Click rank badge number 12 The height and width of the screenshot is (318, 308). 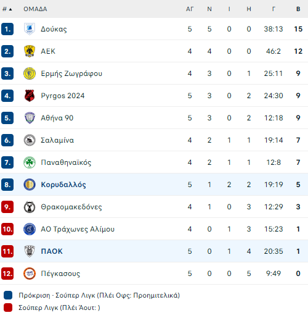7,274
